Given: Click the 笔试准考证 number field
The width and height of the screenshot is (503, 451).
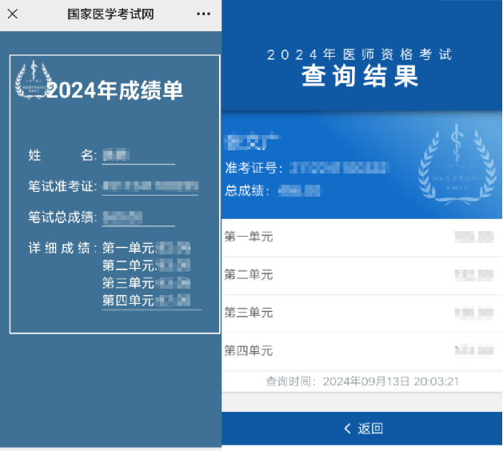Looking at the screenshot, I should click(x=150, y=186).
